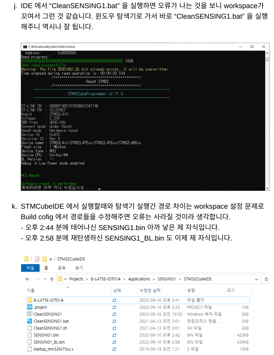This screenshot has height=355, width=274.
Task: Click the cmd window scrollbar down arrow
Action: tap(267, 188)
